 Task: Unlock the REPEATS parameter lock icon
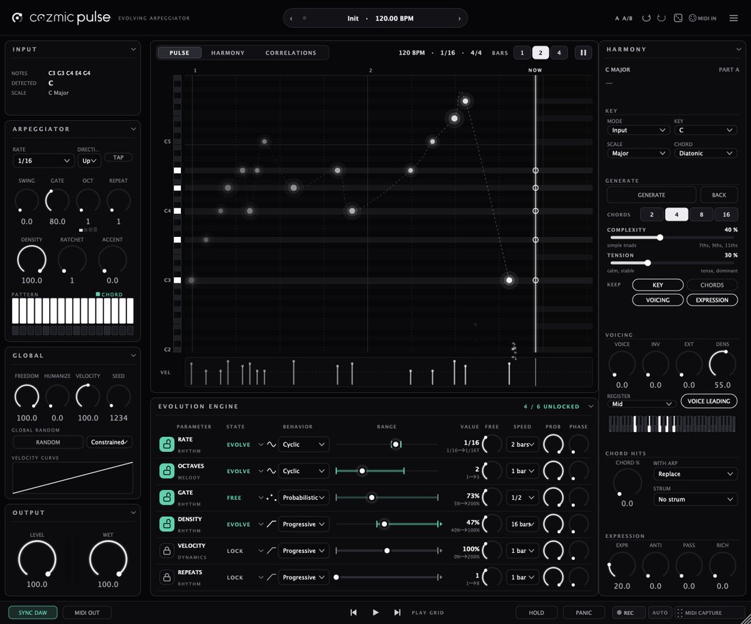pyautogui.click(x=167, y=577)
